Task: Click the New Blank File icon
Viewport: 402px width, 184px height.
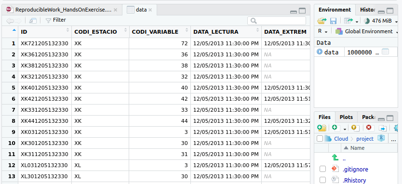Action: click(x=335, y=128)
